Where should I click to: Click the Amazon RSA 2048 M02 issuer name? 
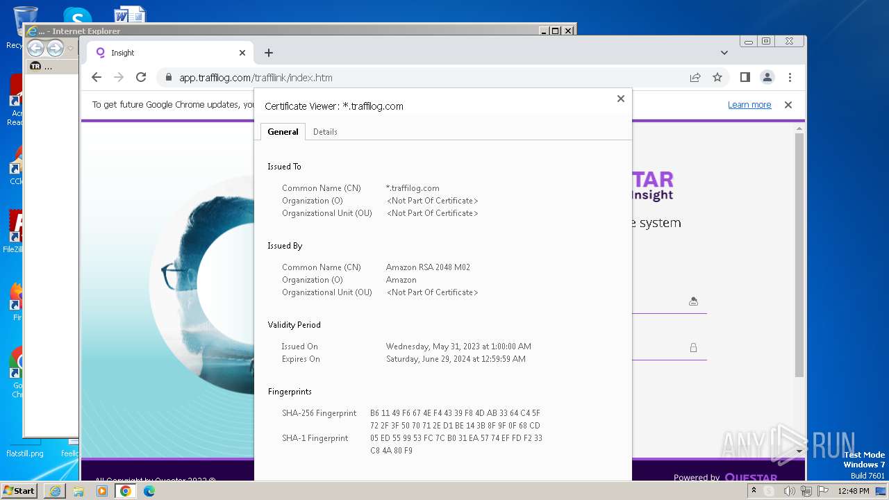(x=428, y=267)
